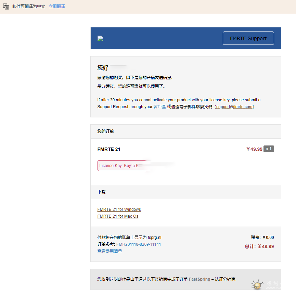Open the FMRTE Support button
296x293 pixels.
tap(248, 38)
